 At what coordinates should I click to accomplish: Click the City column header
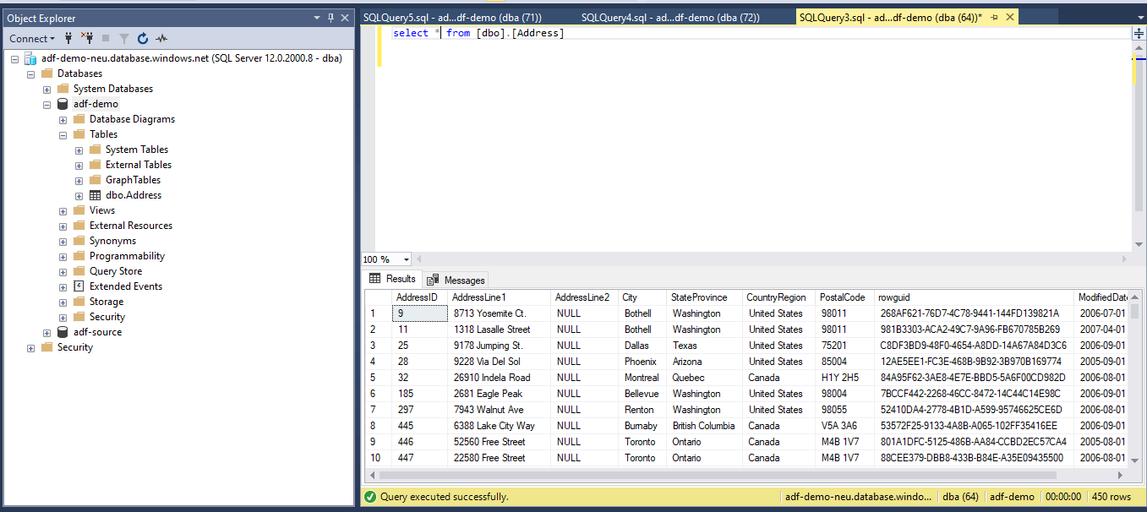pos(630,297)
